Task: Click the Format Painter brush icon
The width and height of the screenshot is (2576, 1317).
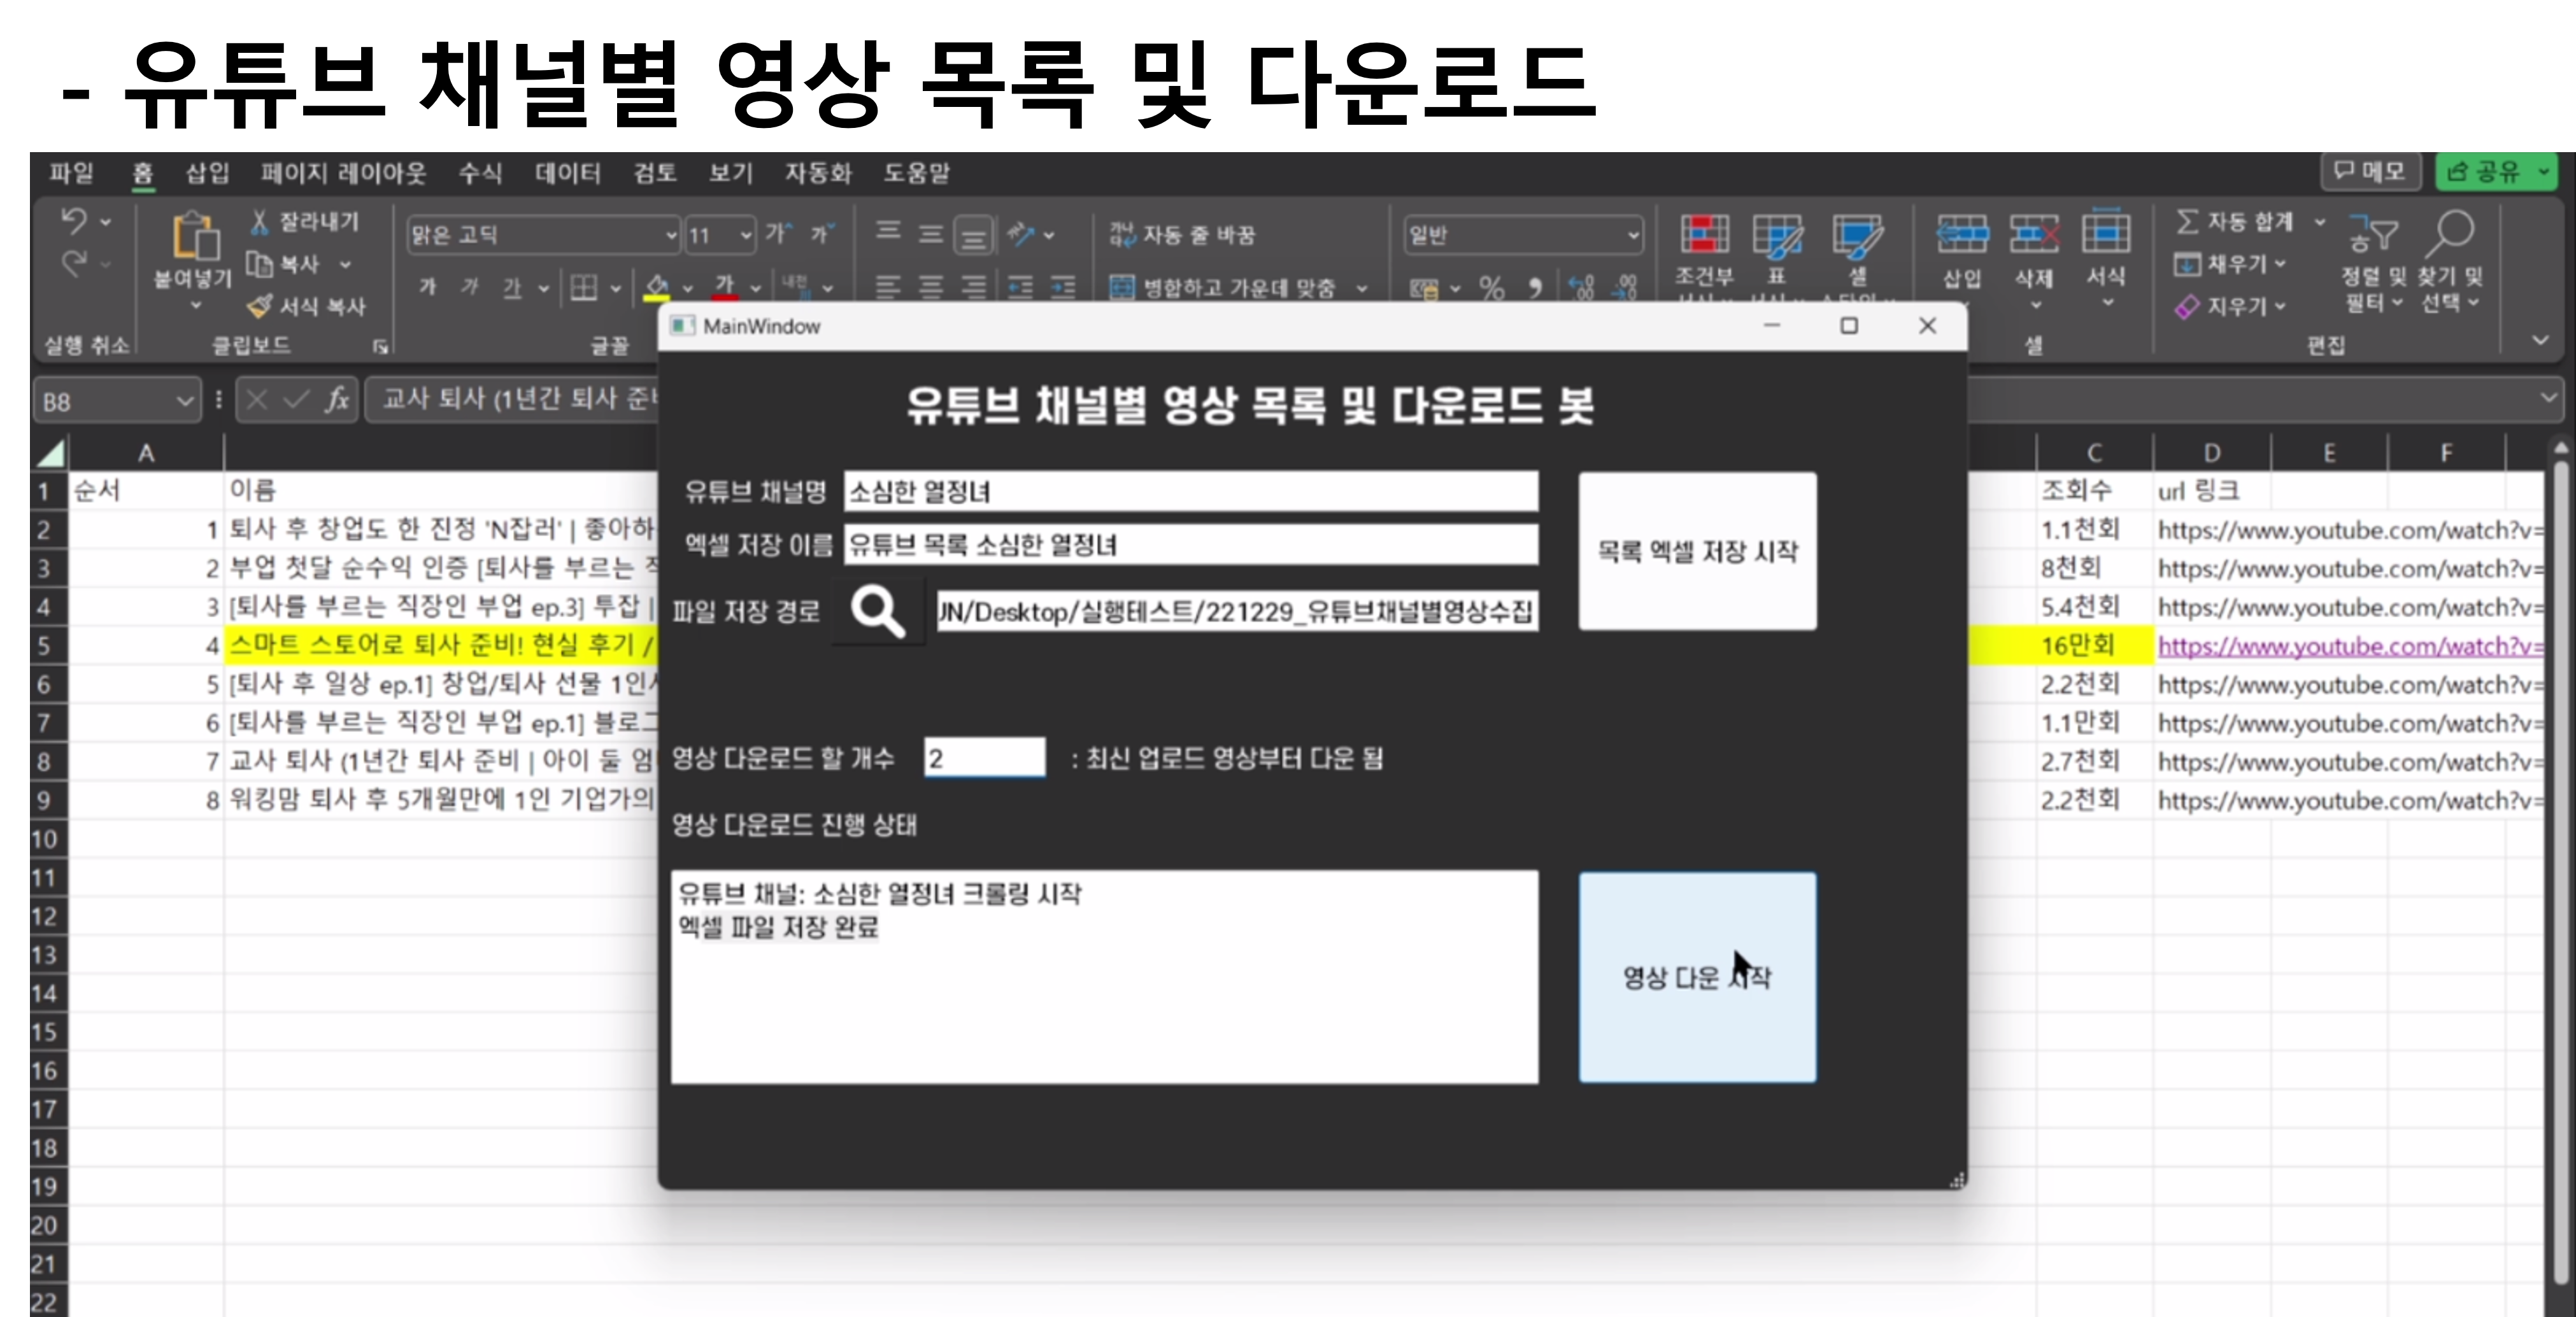Action: [260, 306]
